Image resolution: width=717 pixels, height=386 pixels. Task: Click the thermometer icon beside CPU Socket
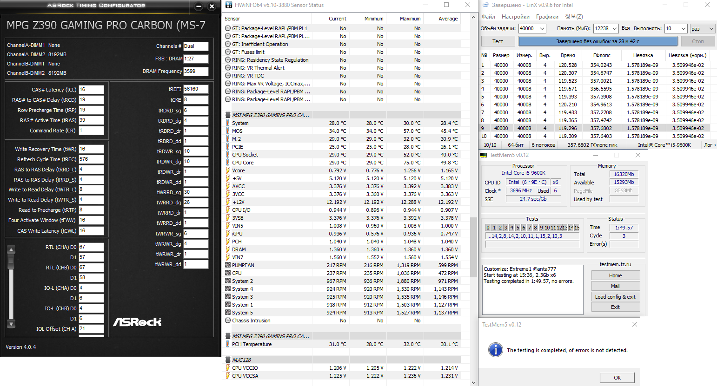click(228, 155)
